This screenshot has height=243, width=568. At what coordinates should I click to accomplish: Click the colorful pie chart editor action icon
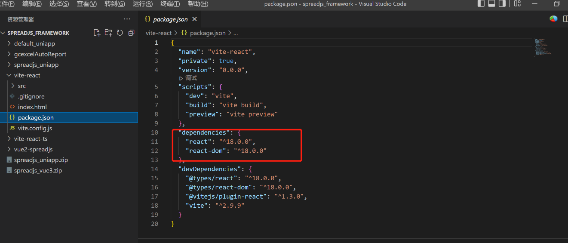tap(553, 18)
